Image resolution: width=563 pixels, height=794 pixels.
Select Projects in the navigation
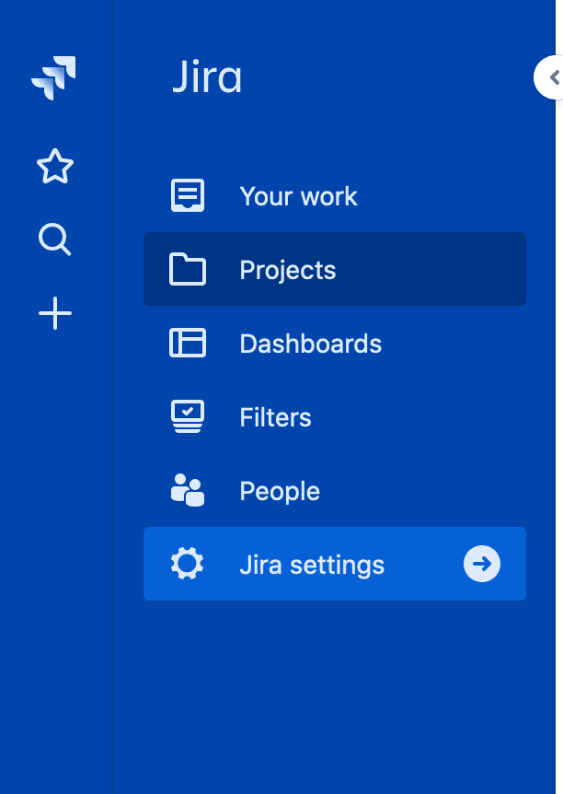pos(335,269)
